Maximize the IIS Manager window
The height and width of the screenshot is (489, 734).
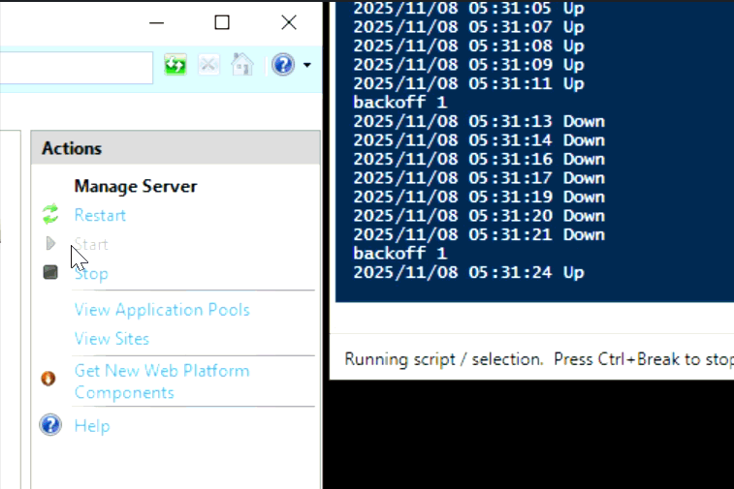pyautogui.click(x=222, y=22)
